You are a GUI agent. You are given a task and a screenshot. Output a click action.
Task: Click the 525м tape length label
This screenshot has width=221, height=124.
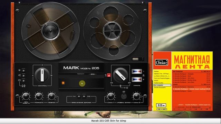pos(161,105)
